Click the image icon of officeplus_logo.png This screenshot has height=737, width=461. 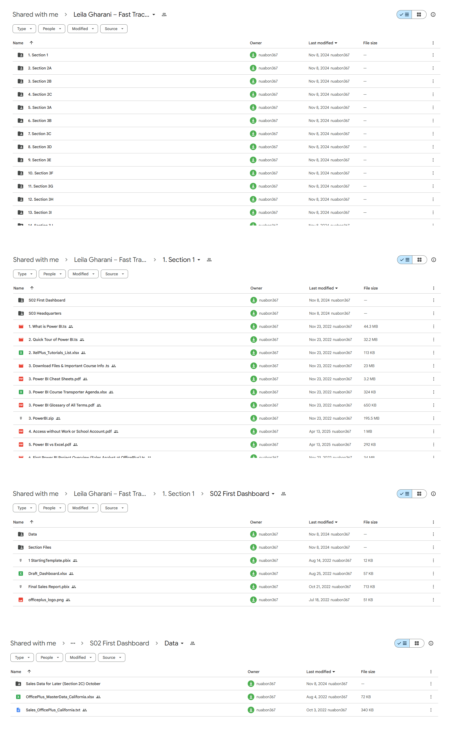tap(21, 600)
